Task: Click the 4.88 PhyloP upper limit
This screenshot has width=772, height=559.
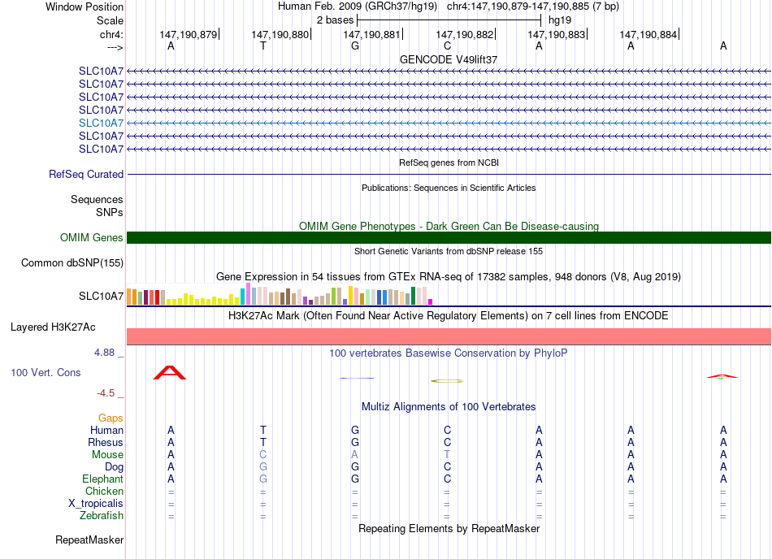Action: pyautogui.click(x=104, y=353)
